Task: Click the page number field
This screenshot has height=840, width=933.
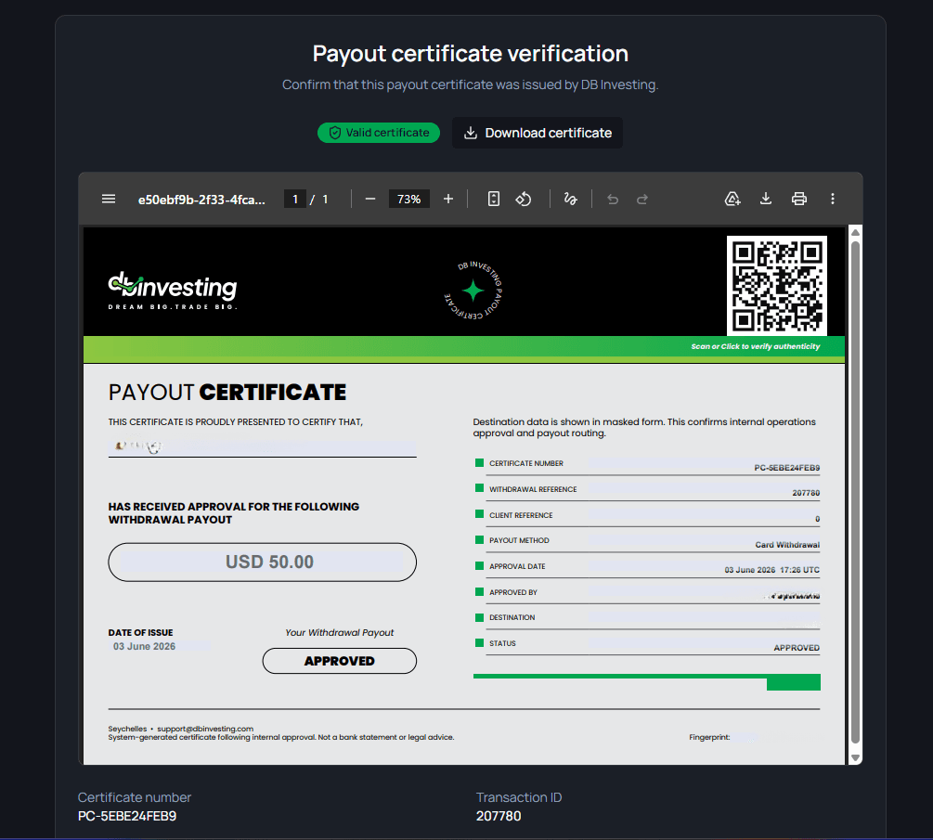Action: tap(295, 200)
